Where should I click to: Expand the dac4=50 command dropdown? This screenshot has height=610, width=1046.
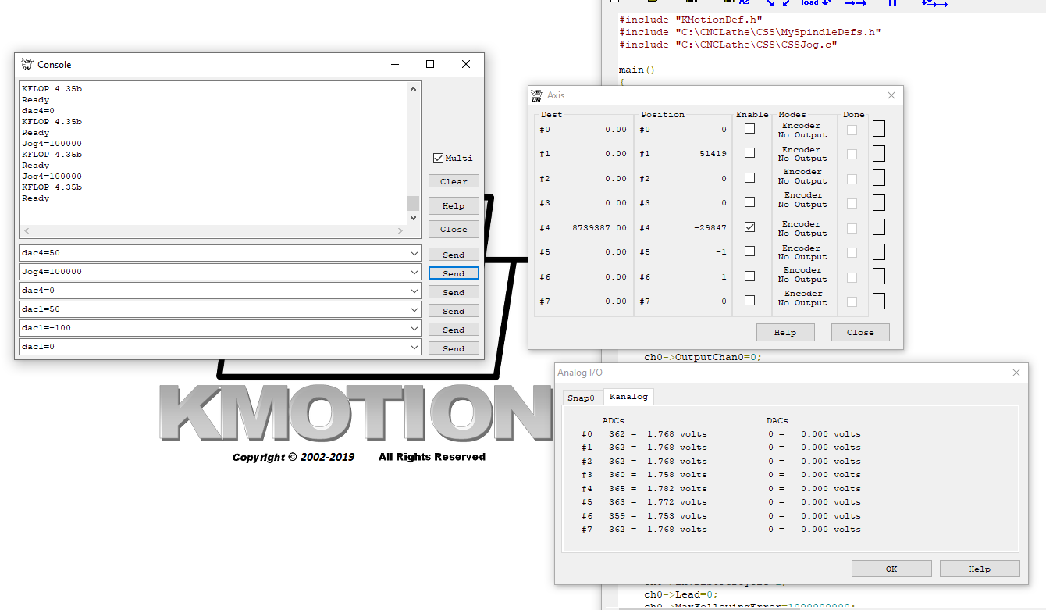point(414,254)
